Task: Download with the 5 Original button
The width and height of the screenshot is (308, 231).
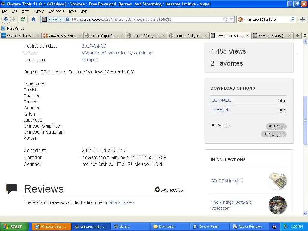Action: (x=274, y=134)
